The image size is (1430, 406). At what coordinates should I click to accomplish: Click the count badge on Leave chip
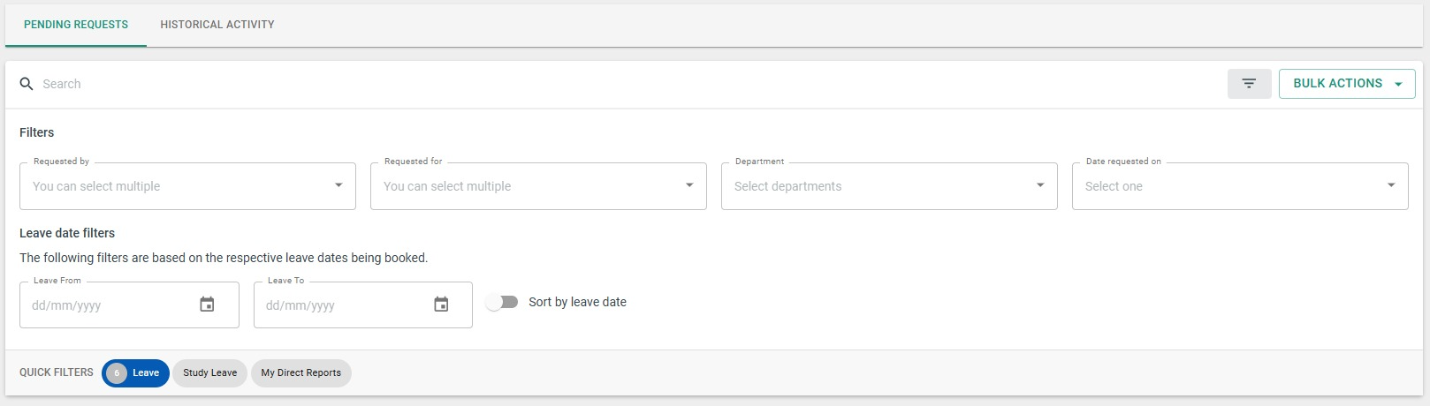[117, 373]
